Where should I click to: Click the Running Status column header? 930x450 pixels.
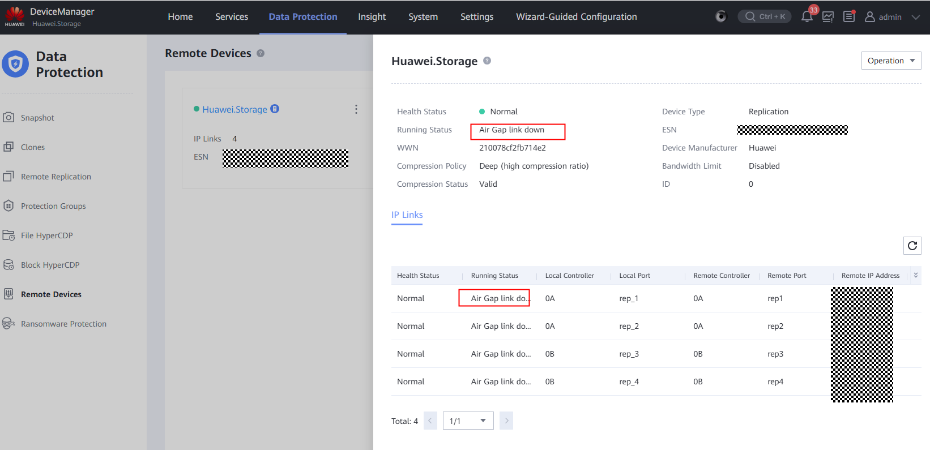[x=494, y=276]
